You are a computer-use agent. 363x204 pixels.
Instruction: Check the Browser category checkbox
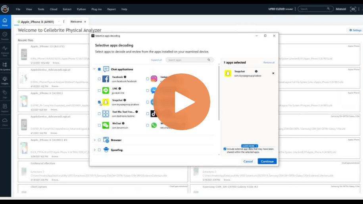(x=99, y=140)
